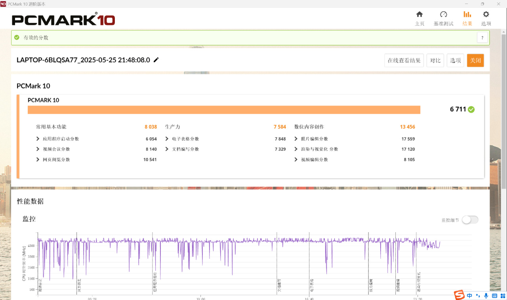This screenshot has height=300, width=507.
Task: Click the question mark help icon
Action: (x=482, y=38)
